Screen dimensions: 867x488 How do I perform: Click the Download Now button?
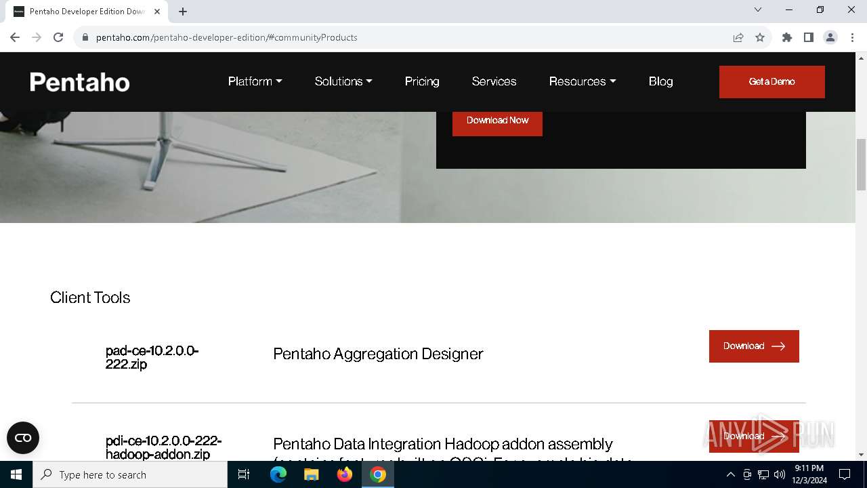[497, 121]
